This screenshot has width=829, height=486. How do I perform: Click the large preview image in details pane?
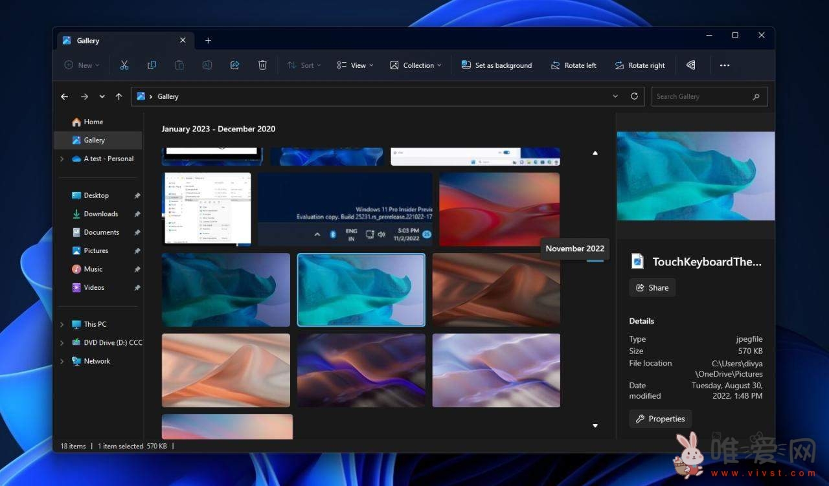click(x=696, y=176)
